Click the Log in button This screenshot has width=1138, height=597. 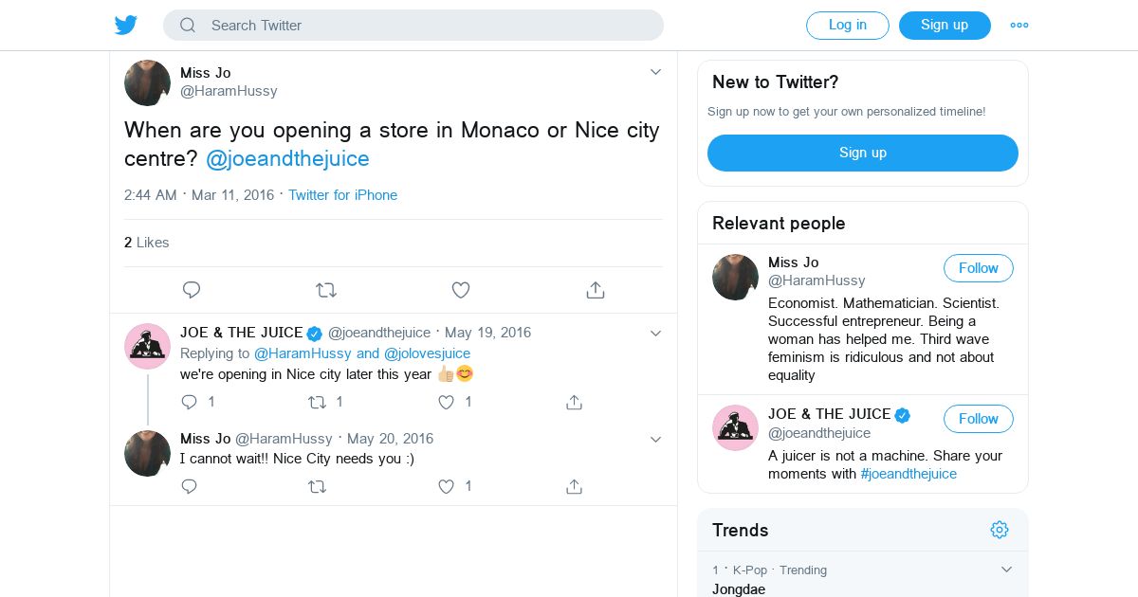847,26
